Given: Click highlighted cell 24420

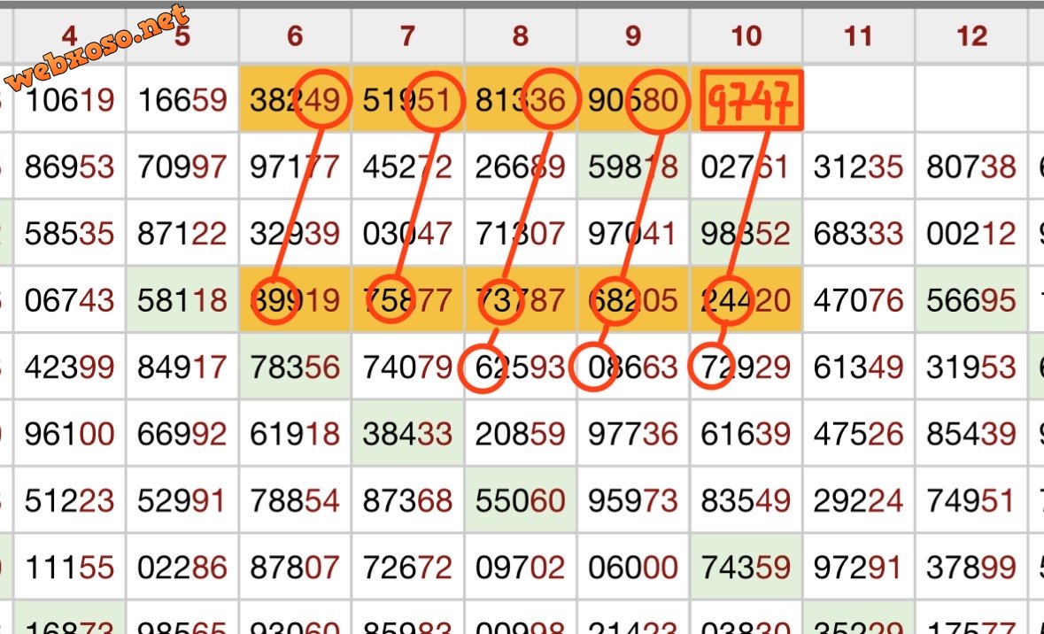Looking at the screenshot, I should (746, 300).
